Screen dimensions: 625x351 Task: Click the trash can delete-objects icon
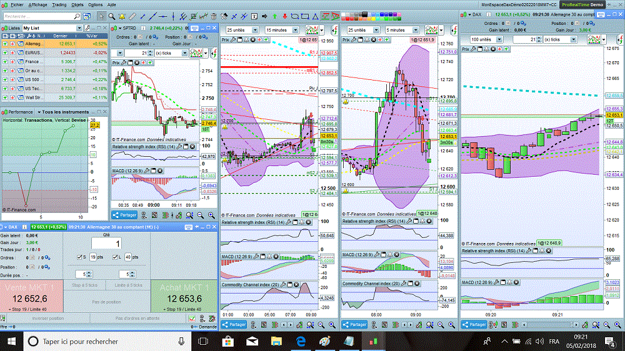pyautogui.click(x=214, y=16)
